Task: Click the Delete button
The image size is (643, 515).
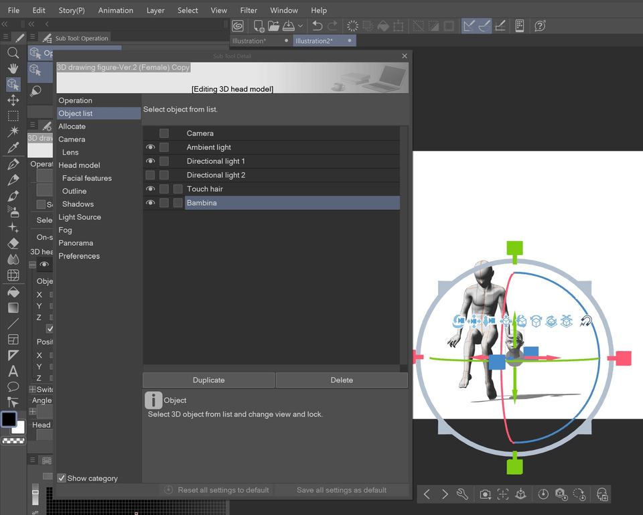Action: pos(342,380)
